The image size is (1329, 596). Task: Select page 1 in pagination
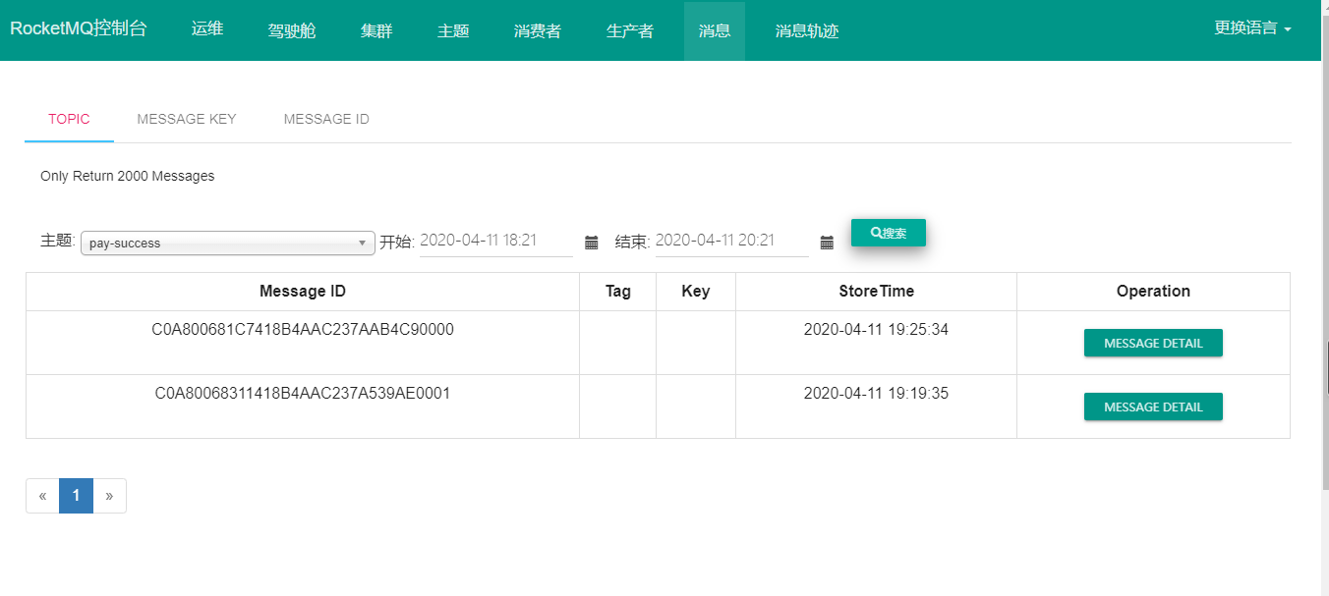76,496
